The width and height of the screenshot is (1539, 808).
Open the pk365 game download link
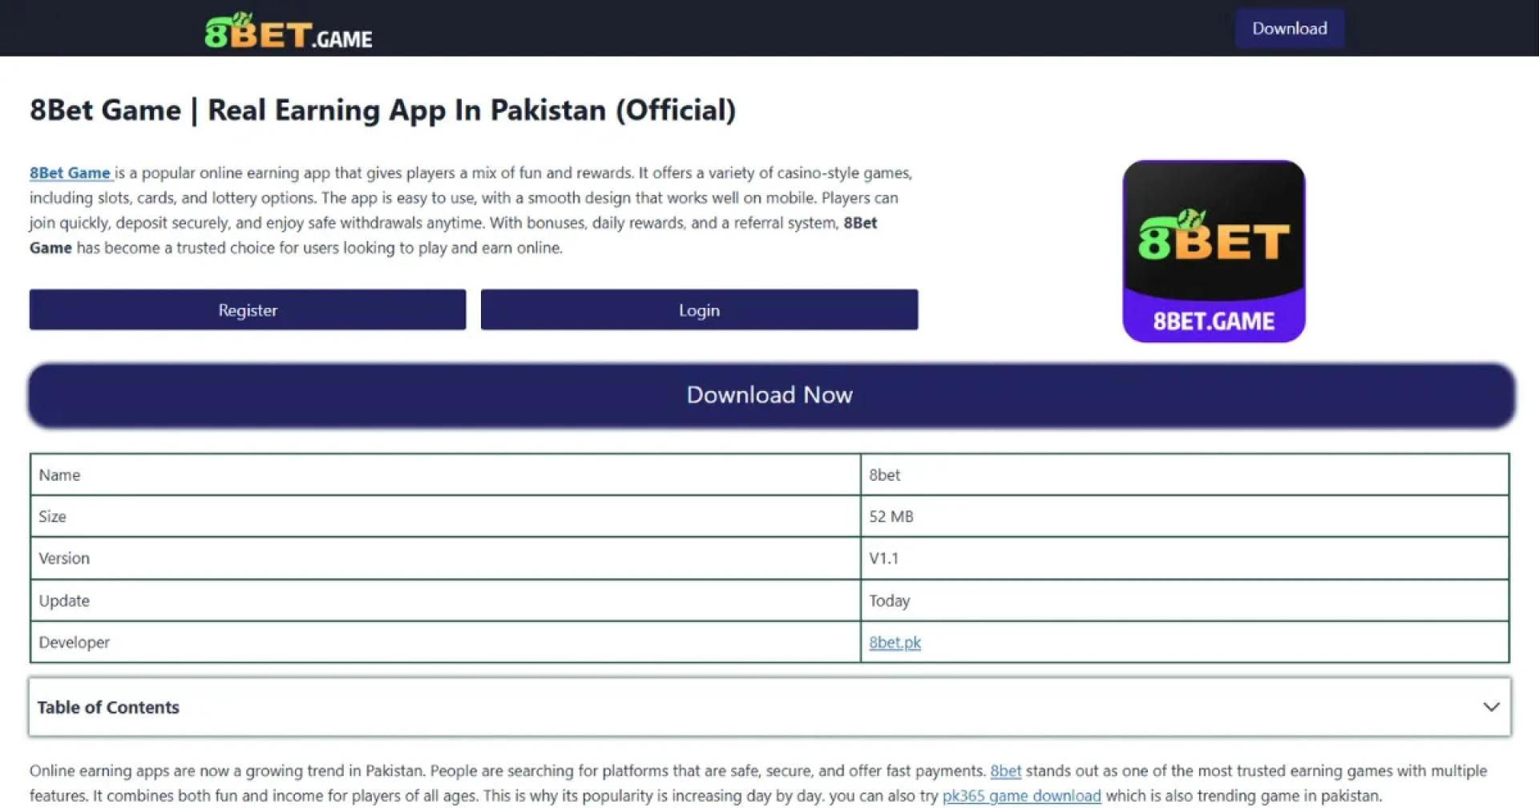1020,795
